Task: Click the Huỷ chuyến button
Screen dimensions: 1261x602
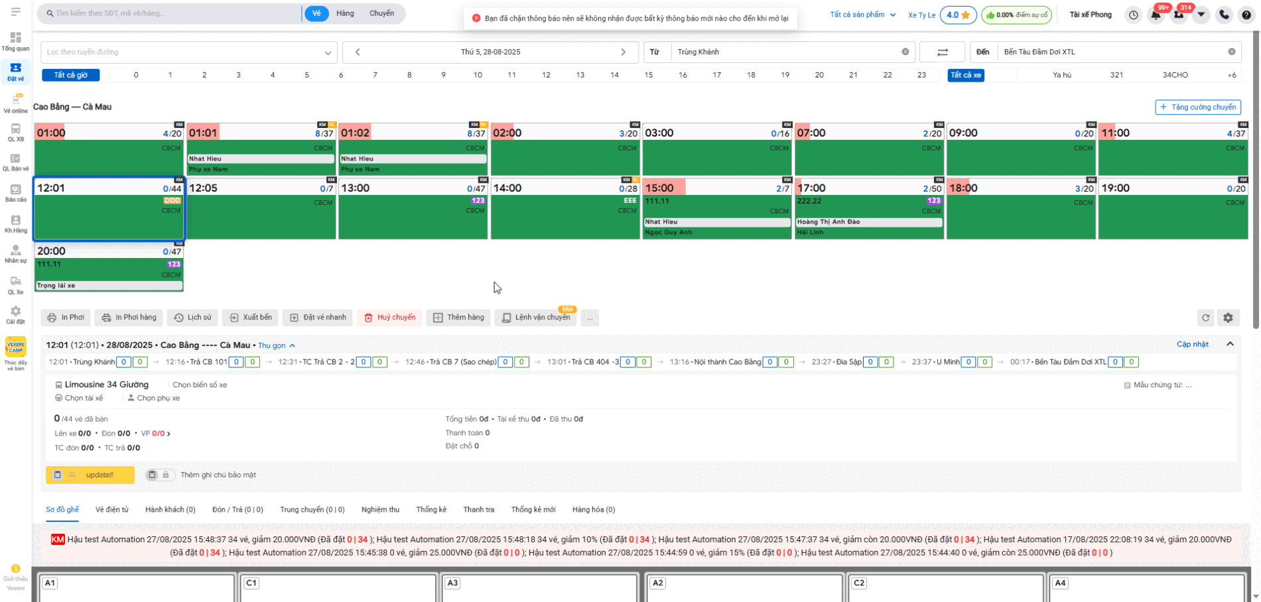Action: pyautogui.click(x=390, y=318)
